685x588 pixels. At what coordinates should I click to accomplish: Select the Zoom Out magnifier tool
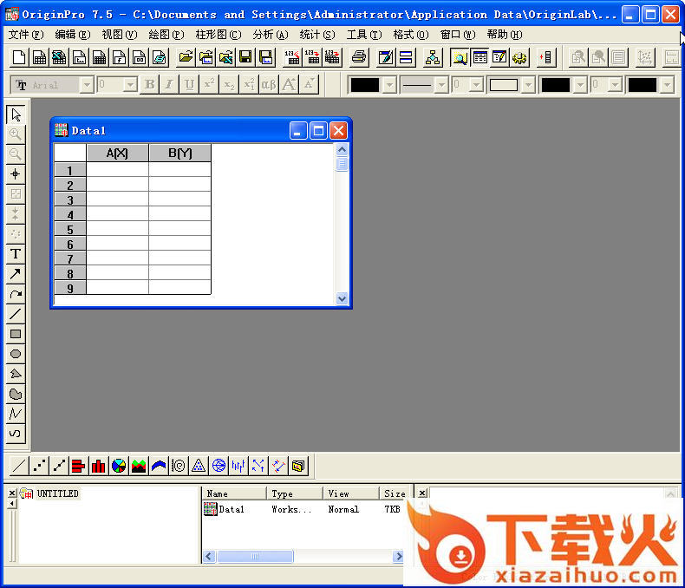(x=16, y=154)
